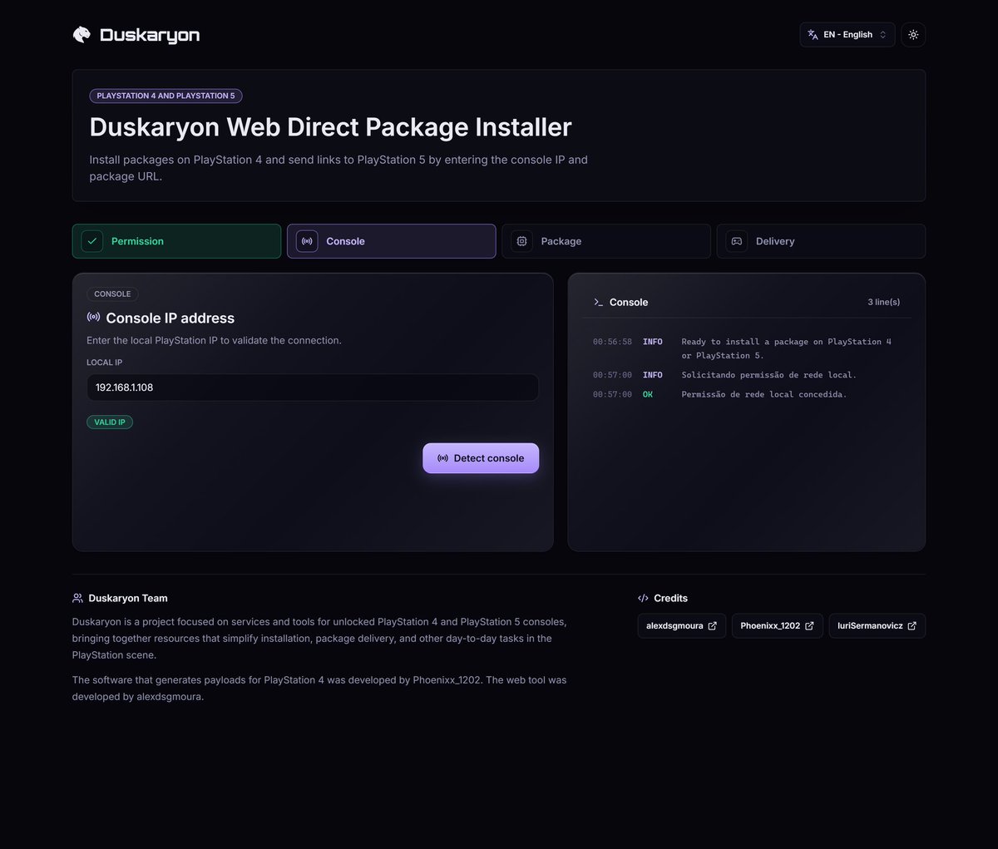Select the Permission step tab

click(176, 241)
